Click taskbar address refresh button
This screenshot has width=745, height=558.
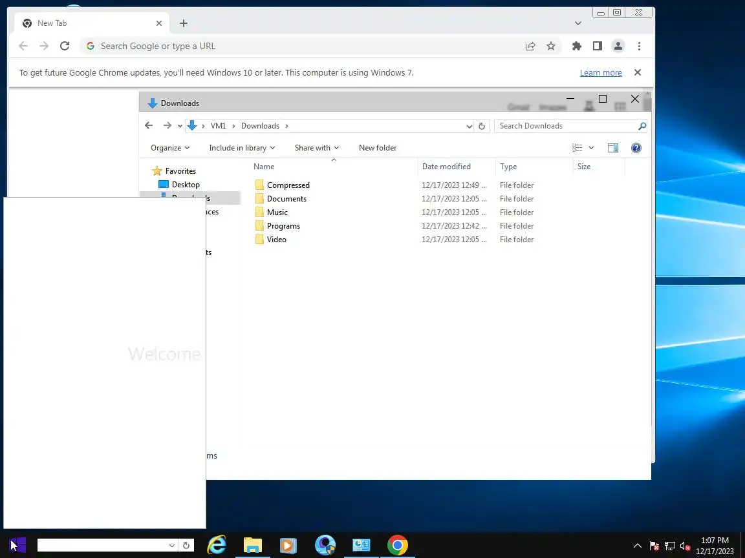tap(186, 546)
